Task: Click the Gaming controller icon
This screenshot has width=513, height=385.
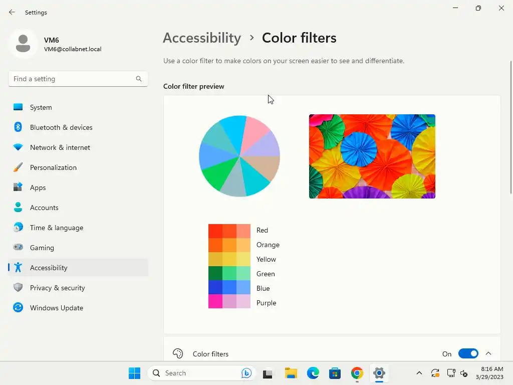Action: coord(18,247)
